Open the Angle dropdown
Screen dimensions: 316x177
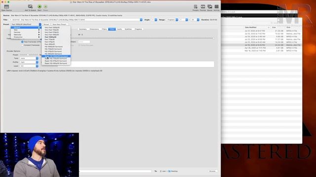pos(155,20)
